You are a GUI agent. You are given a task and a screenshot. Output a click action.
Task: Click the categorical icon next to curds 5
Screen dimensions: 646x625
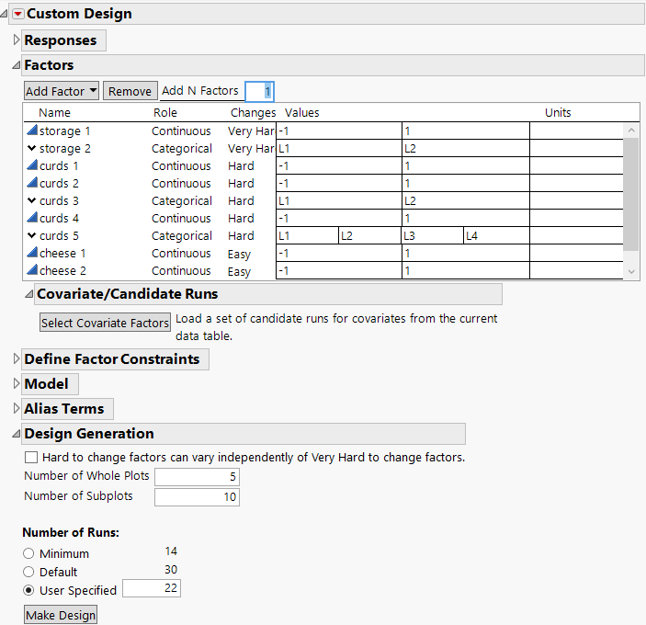31,236
